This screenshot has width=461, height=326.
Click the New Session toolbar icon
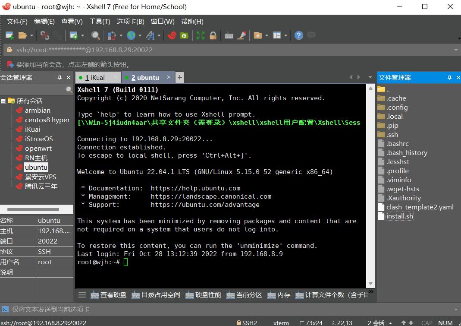(9, 35)
